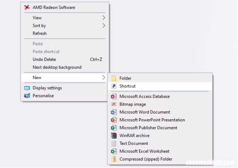
Task: Click the Shortcut arrow icon
Action: [114, 86]
